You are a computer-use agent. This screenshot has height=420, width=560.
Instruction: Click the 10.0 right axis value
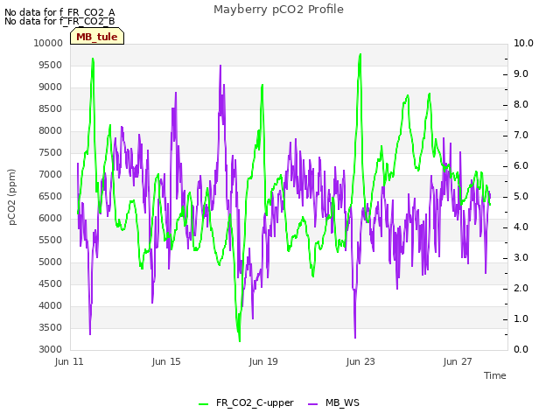523,43
